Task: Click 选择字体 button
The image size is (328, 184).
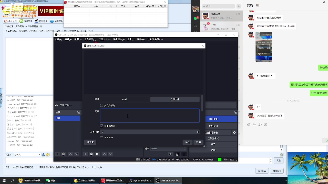Action: tap(175, 99)
